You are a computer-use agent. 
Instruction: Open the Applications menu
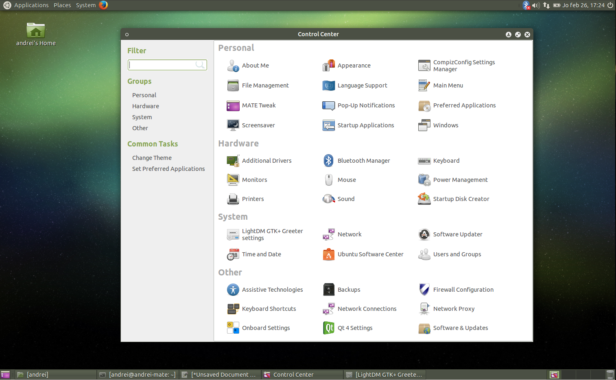(31, 5)
